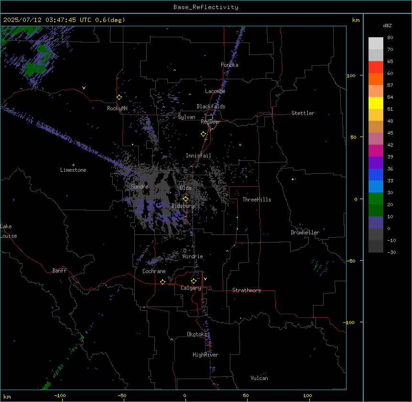The height and width of the screenshot is (402, 412).
Task: Pick the red 60-65 dBZ legend swatch
Action: pos(376,67)
